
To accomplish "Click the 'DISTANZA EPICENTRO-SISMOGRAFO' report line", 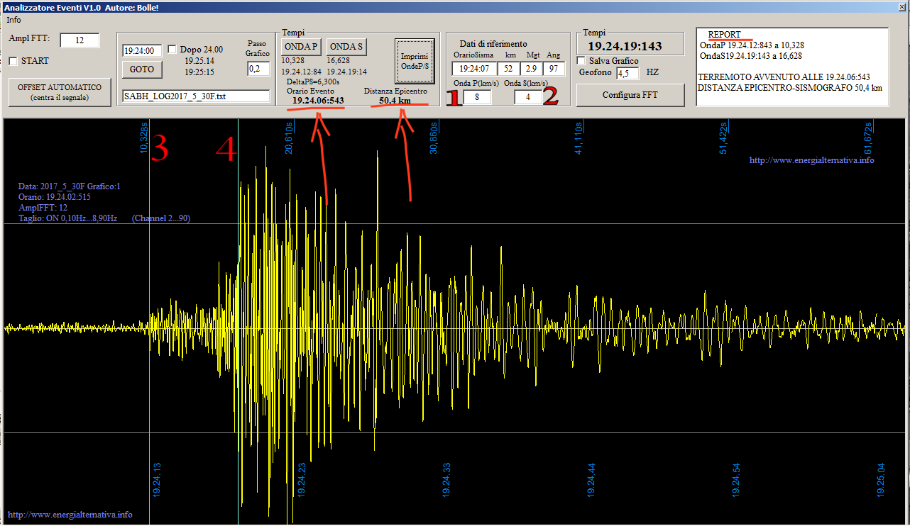I will pos(790,87).
